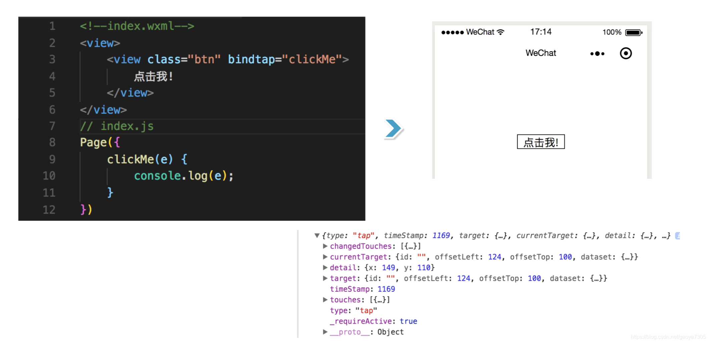Expand the currentTarget object
Viewport: 709px width, 343px height.
325,257
